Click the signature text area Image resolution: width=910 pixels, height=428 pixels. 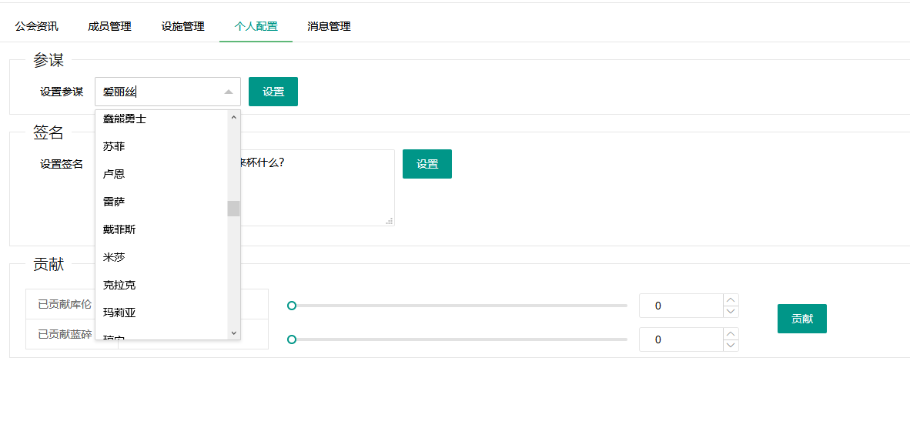coord(317,187)
